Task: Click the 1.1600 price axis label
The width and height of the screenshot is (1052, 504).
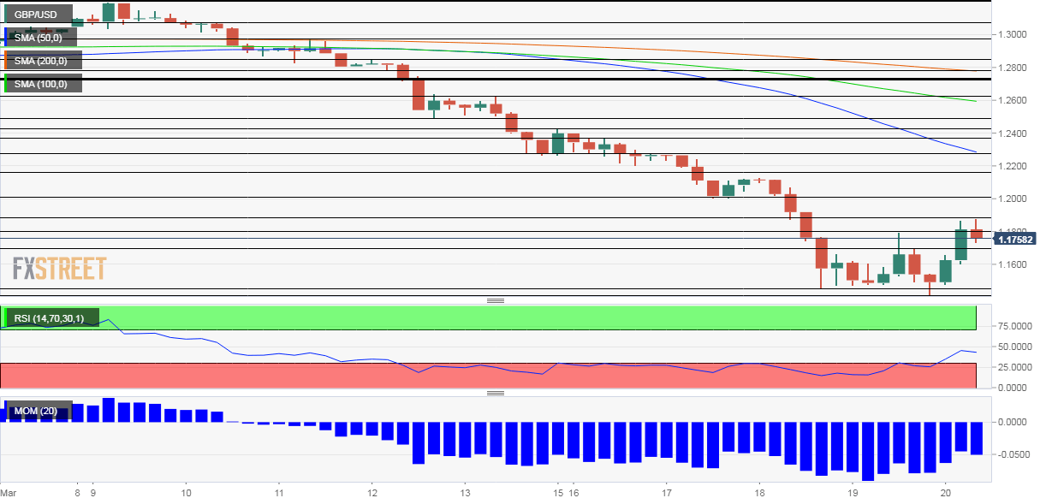Action: [1013, 264]
